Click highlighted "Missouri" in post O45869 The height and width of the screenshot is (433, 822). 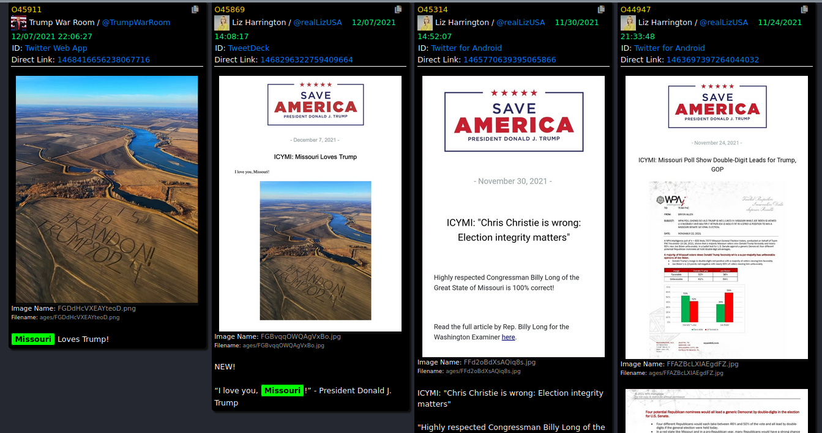282,391
